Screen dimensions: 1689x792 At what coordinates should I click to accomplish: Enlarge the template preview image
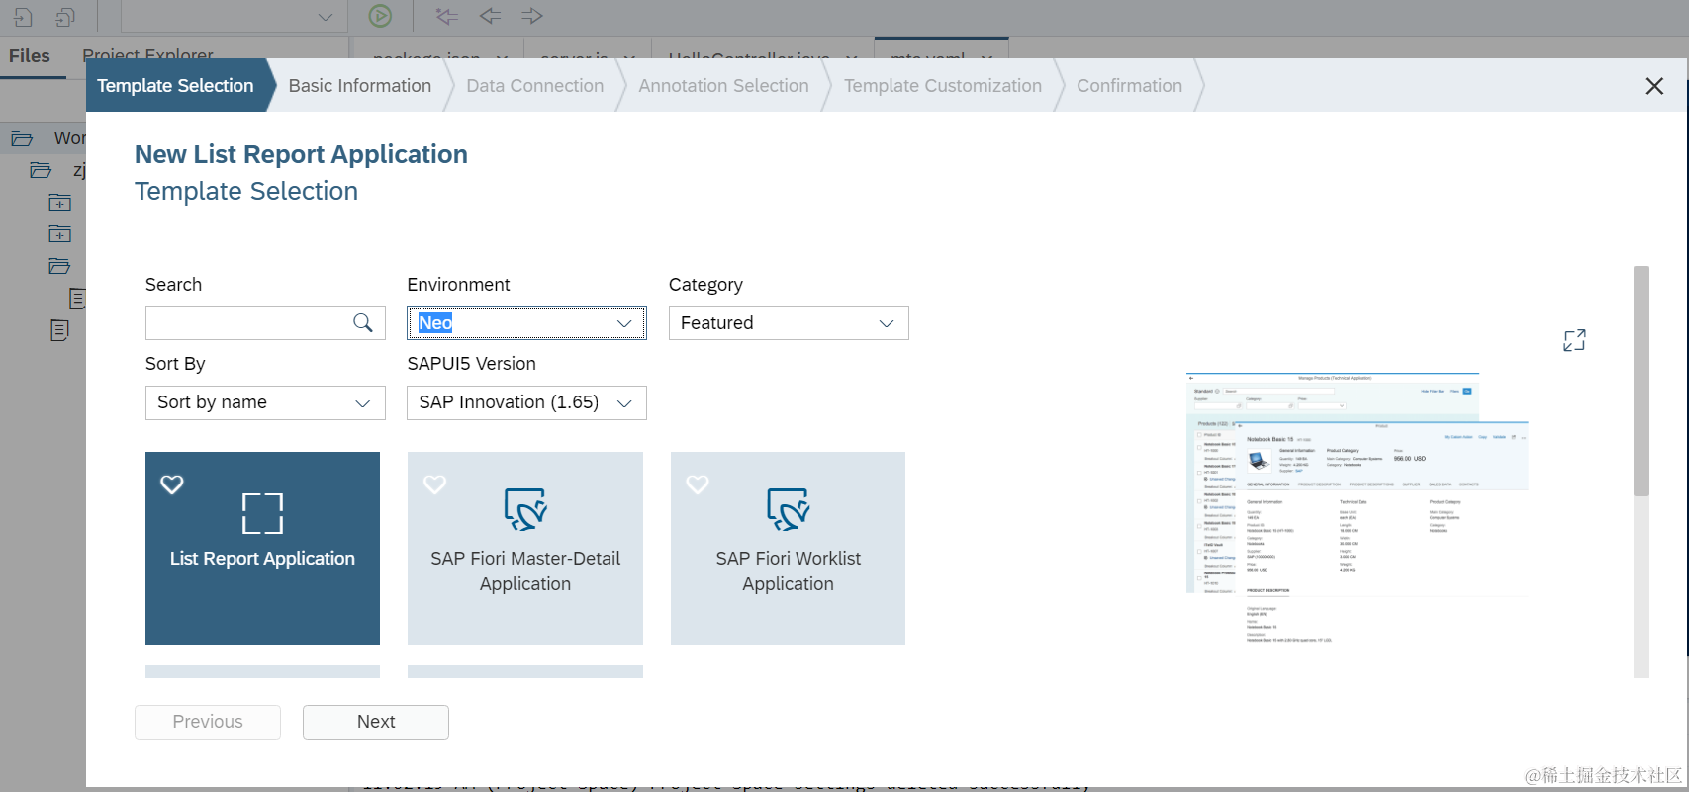[x=1574, y=340]
